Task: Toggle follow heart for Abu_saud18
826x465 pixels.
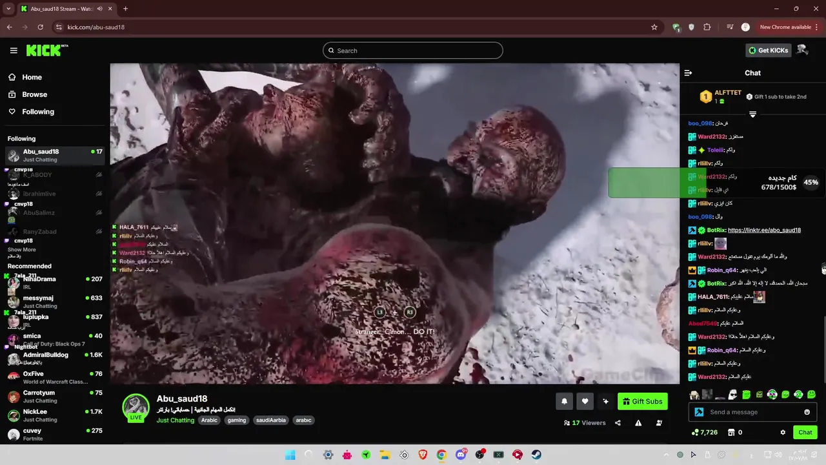Action: click(585, 401)
